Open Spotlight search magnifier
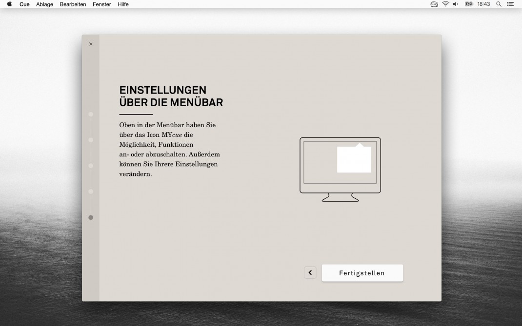 pos(499,4)
